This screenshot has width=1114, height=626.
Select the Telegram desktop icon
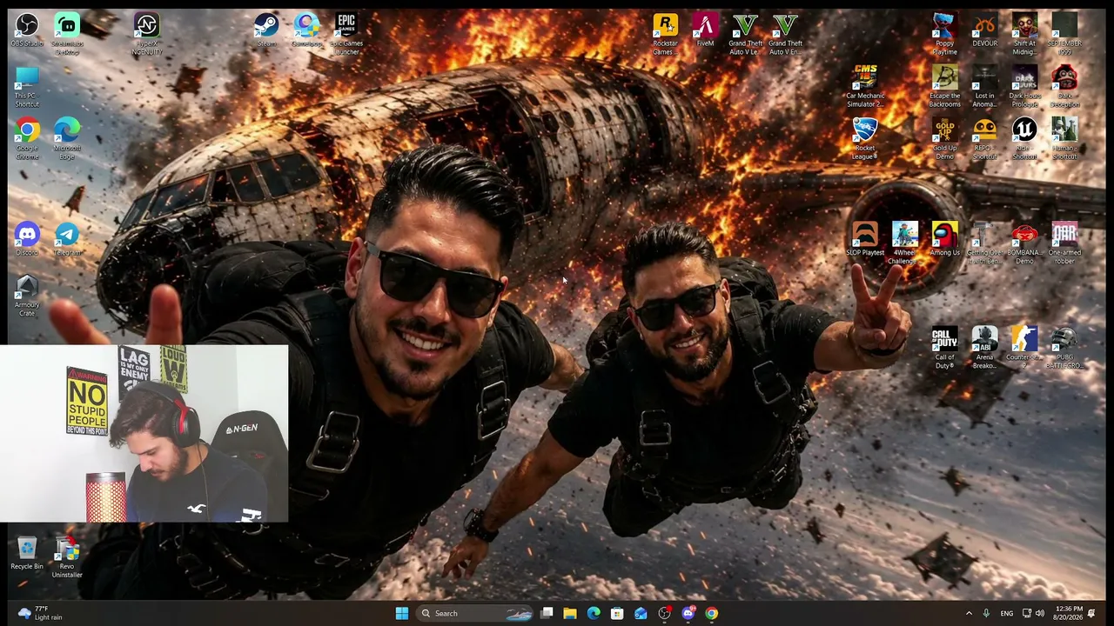click(x=67, y=239)
